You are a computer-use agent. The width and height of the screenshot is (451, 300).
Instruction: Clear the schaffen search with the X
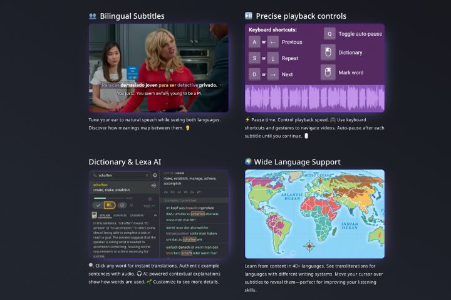point(147,176)
